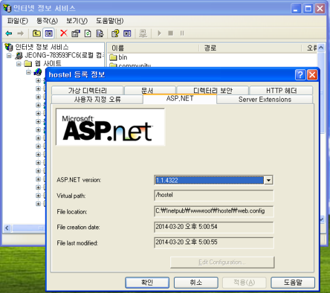This screenshot has height=293, width=330.
Task: Collapse the JEONG-783593FC6 computer node
Action: click(9, 56)
